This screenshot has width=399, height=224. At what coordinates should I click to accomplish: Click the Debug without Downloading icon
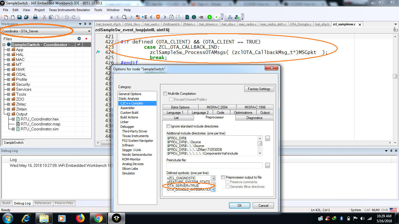click(216, 17)
